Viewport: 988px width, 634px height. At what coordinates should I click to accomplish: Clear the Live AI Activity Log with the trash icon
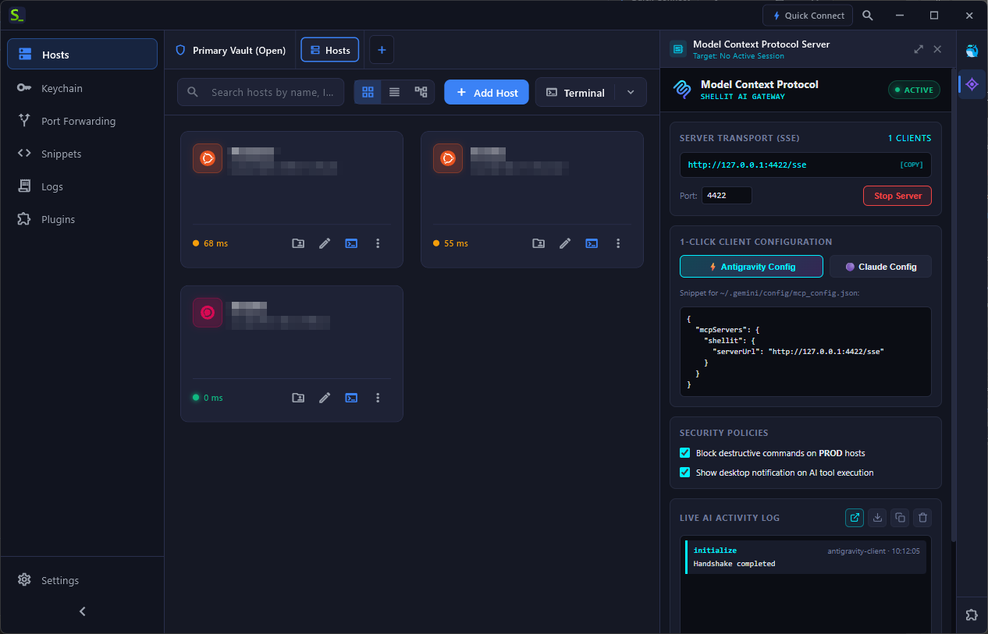tap(922, 517)
